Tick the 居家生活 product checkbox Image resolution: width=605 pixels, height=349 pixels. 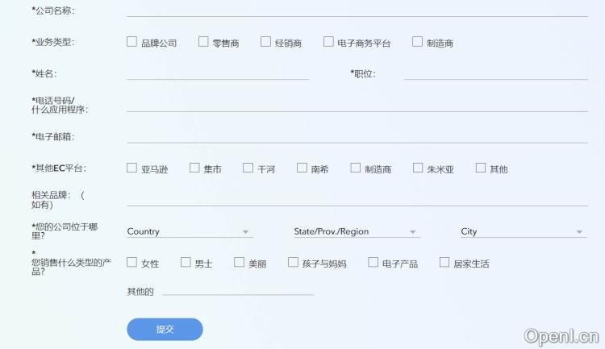point(444,263)
